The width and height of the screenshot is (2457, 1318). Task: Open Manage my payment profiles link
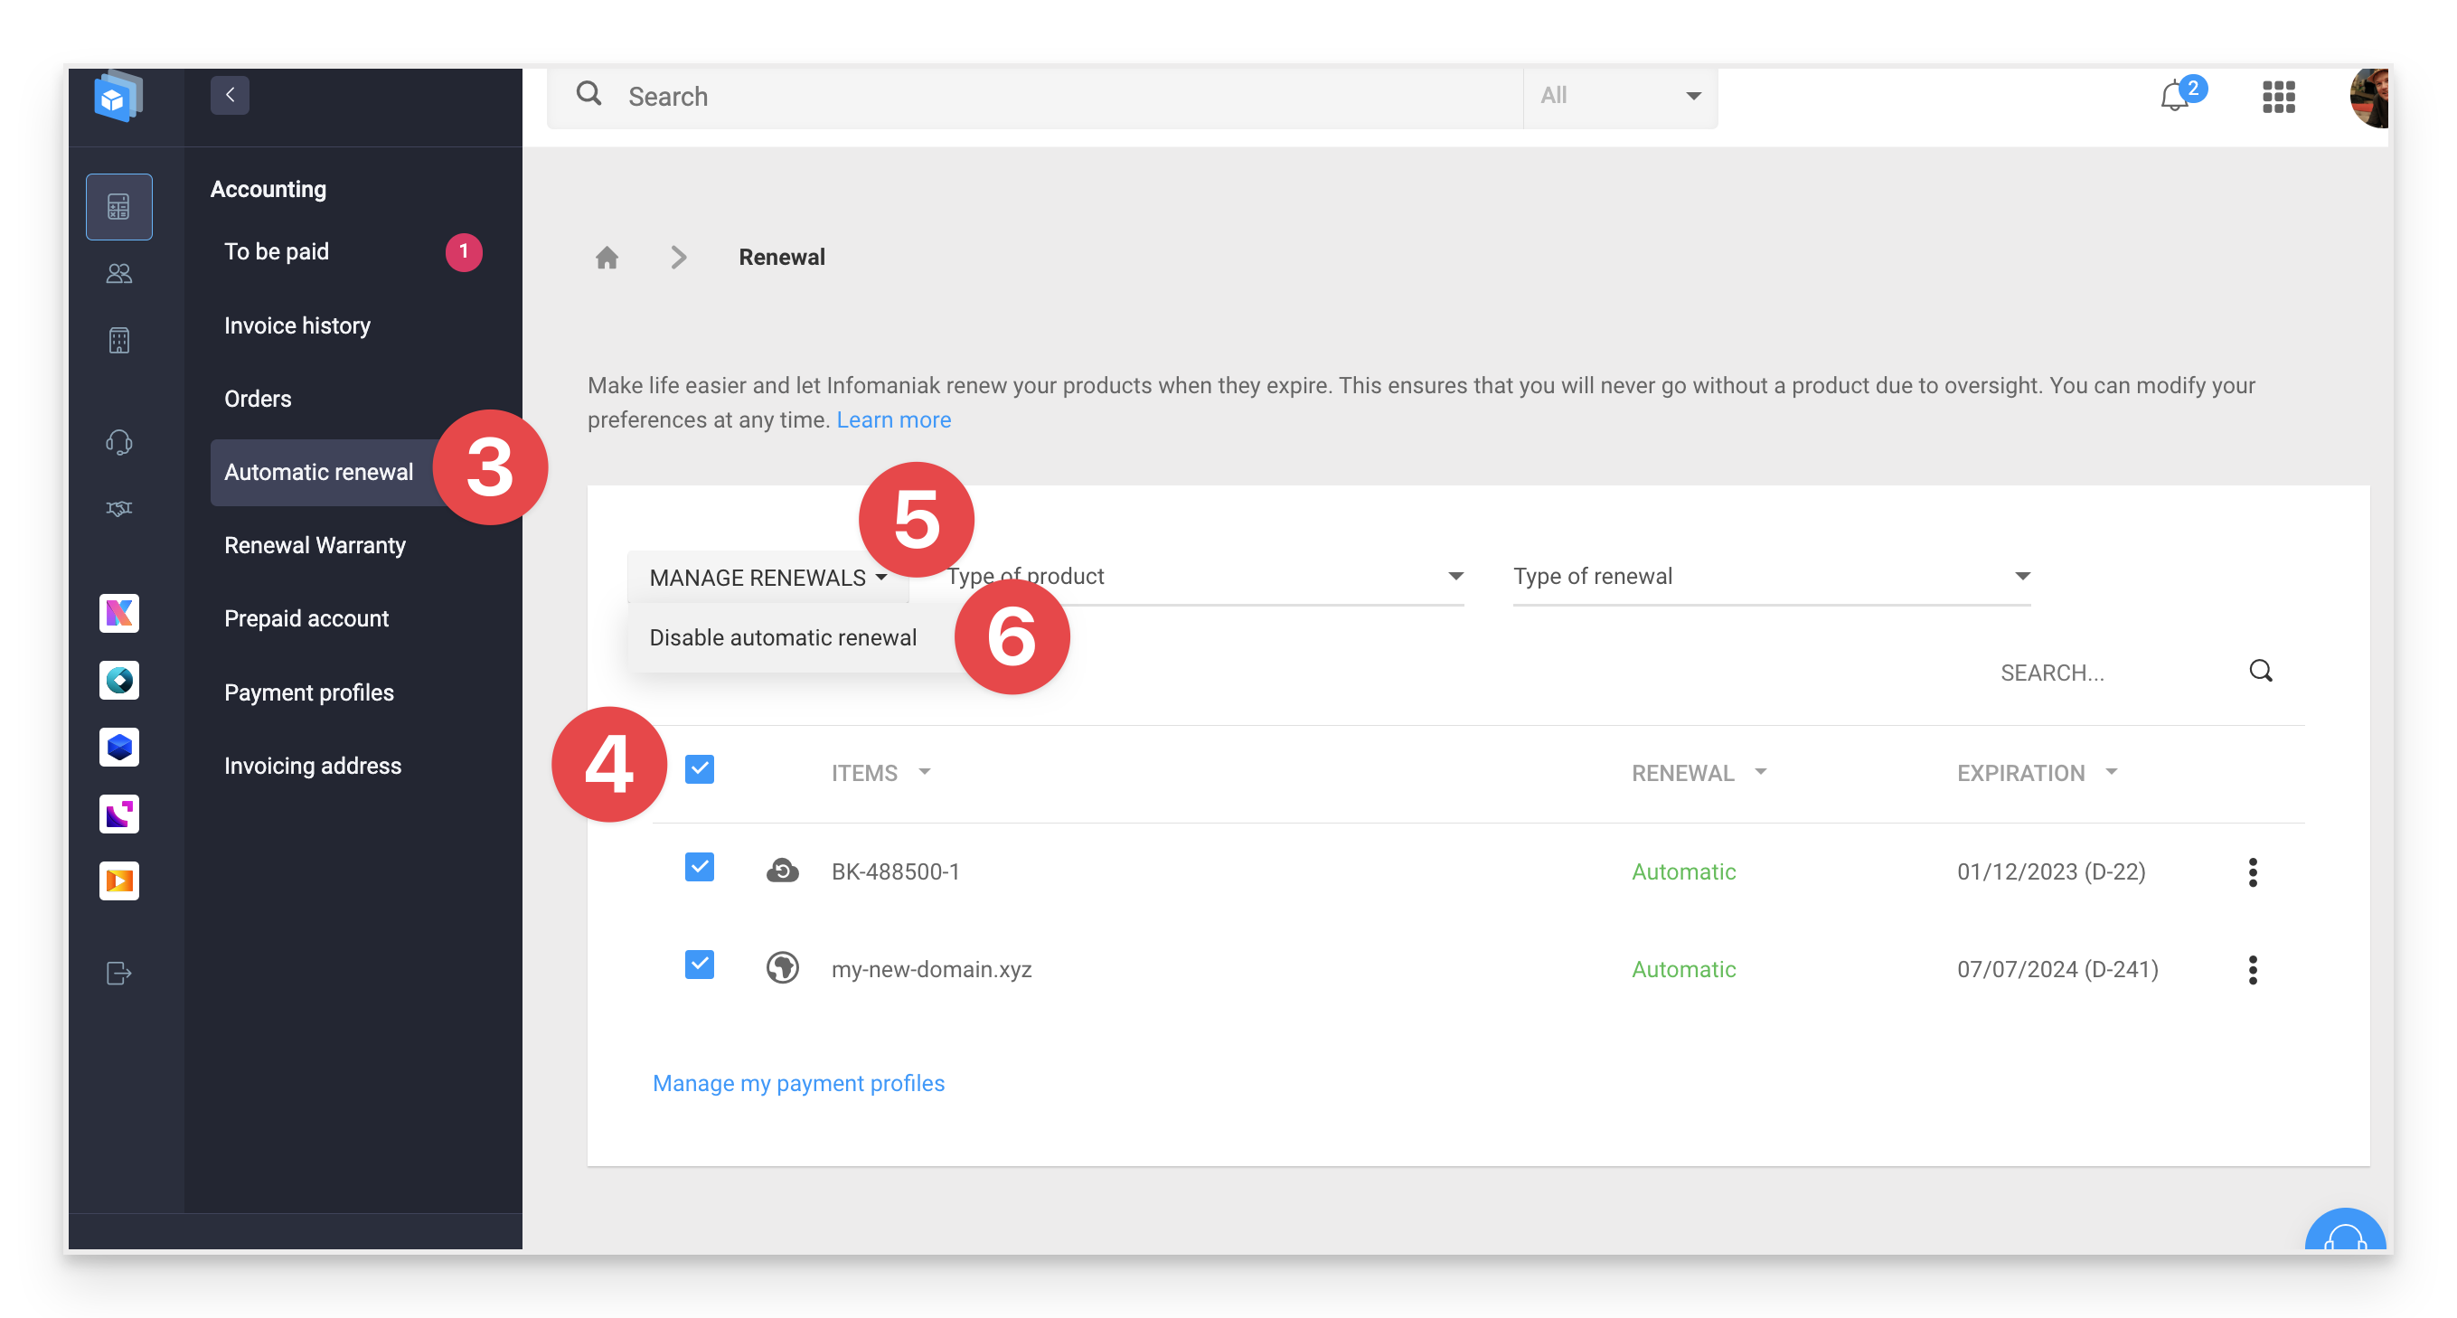[798, 1082]
